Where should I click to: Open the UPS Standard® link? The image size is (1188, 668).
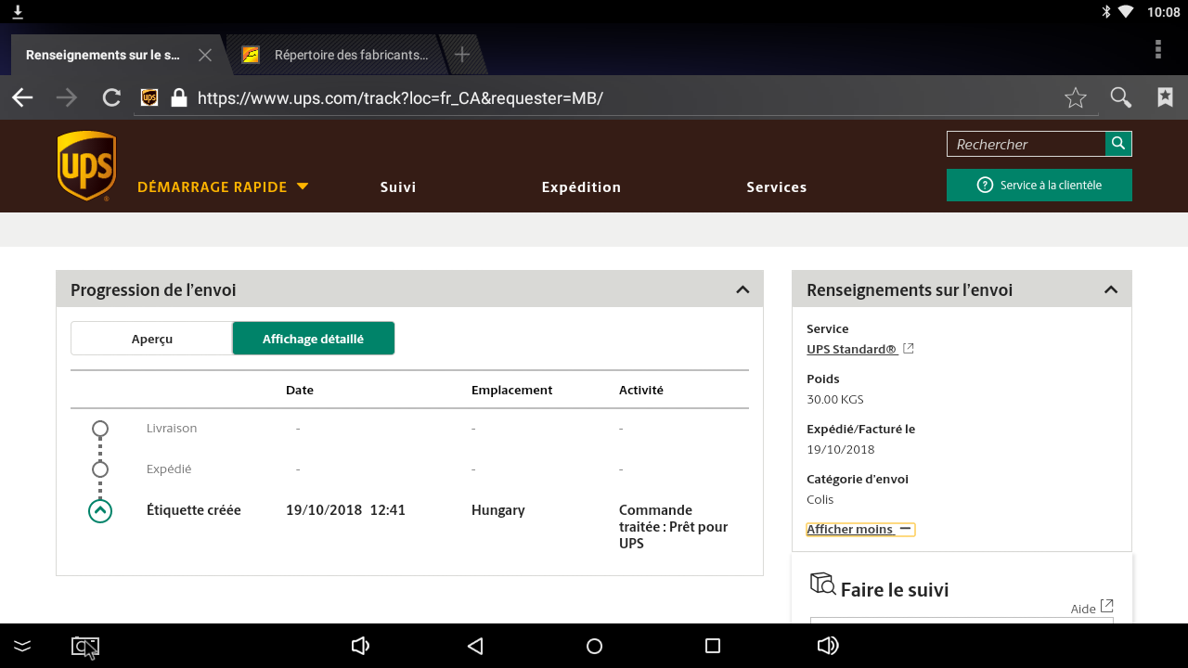click(851, 349)
